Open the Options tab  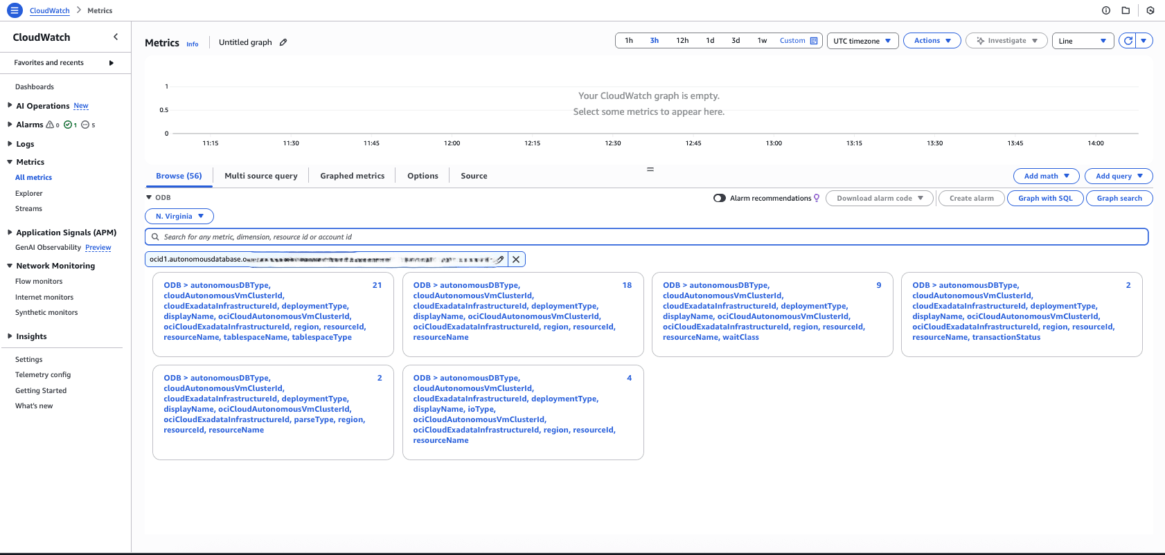[423, 176]
